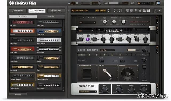
Task: Click the rightmost rack tool icon
Action: [148, 10]
